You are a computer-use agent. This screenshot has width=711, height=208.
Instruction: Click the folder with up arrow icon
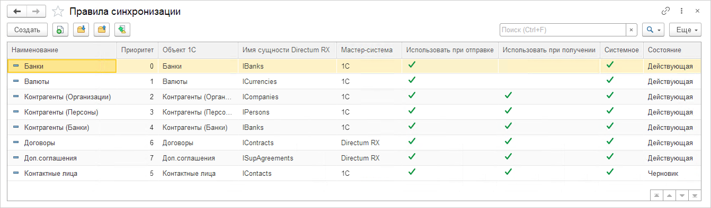[x=102, y=30]
